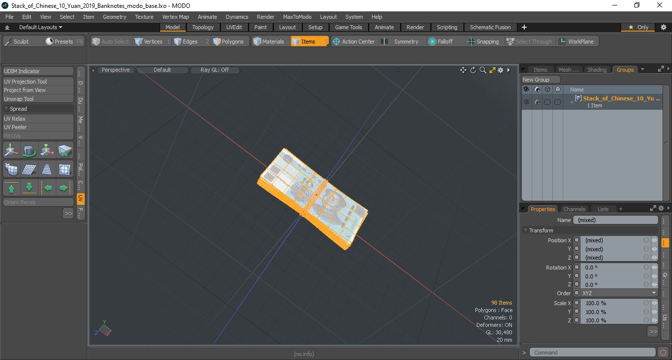
Task: Select the UV rotate tool icon
Action: [x=29, y=150]
